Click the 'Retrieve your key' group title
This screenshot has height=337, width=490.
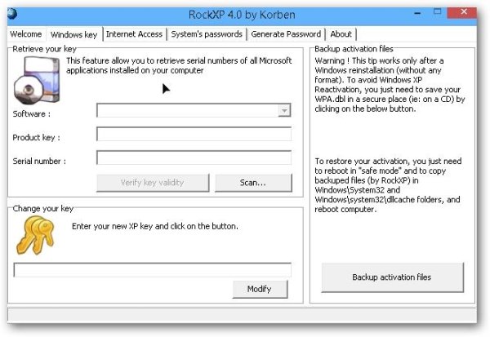(44, 49)
